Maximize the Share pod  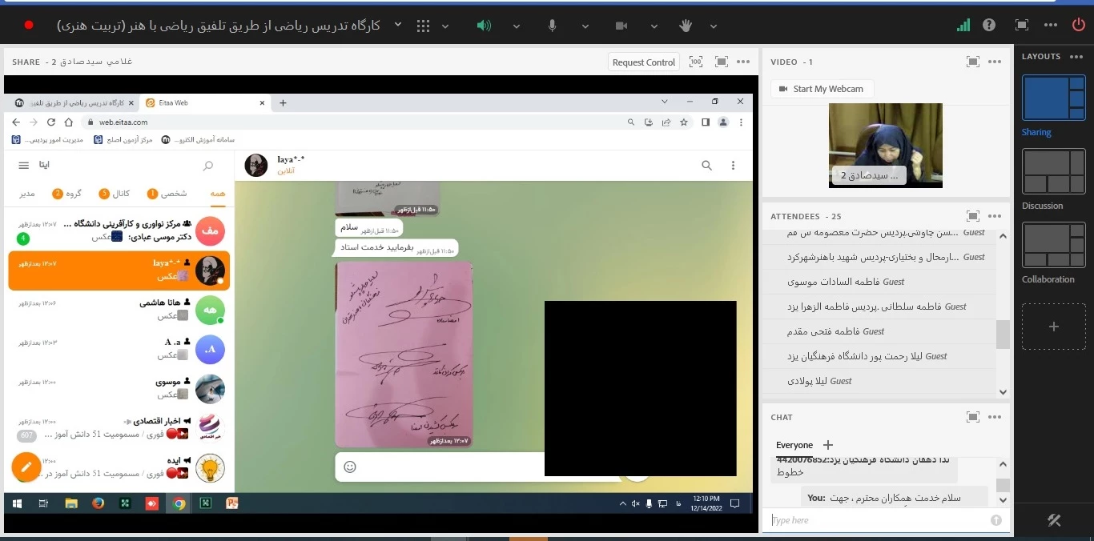pos(721,62)
